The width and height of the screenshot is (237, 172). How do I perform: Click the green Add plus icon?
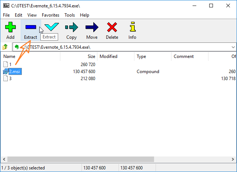[10, 27]
